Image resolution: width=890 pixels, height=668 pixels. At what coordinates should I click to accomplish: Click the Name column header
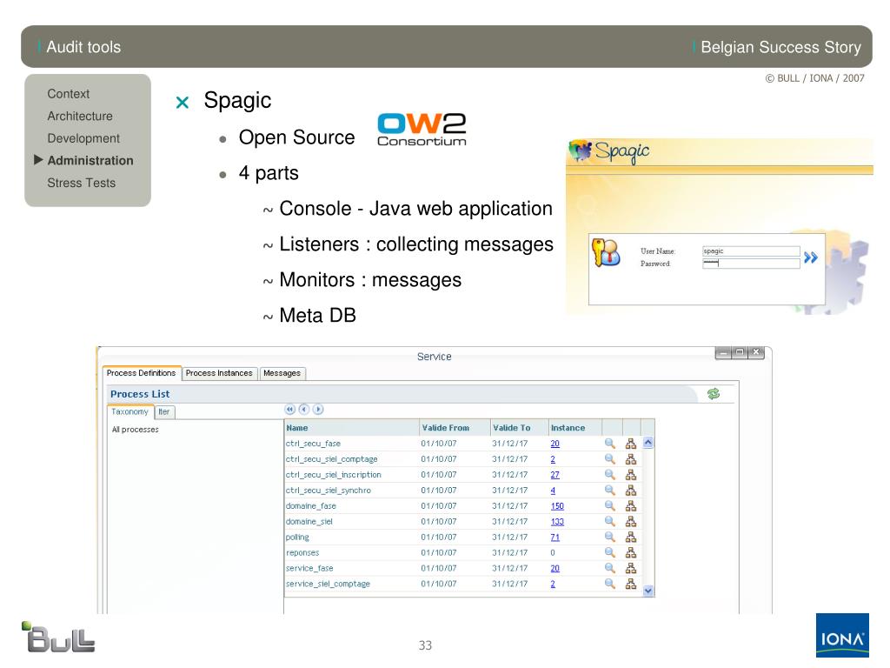pyautogui.click(x=351, y=428)
